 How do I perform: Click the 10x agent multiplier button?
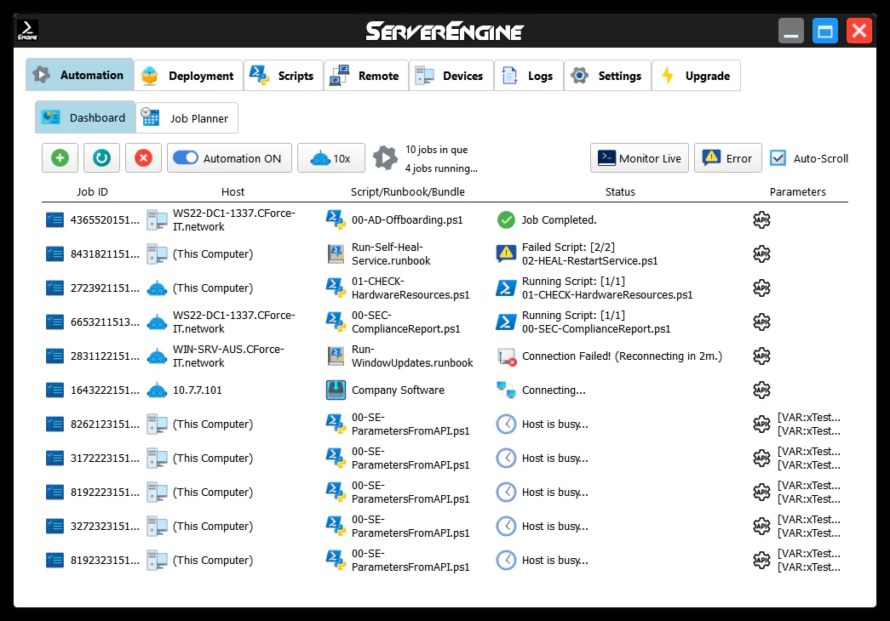click(x=331, y=158)
